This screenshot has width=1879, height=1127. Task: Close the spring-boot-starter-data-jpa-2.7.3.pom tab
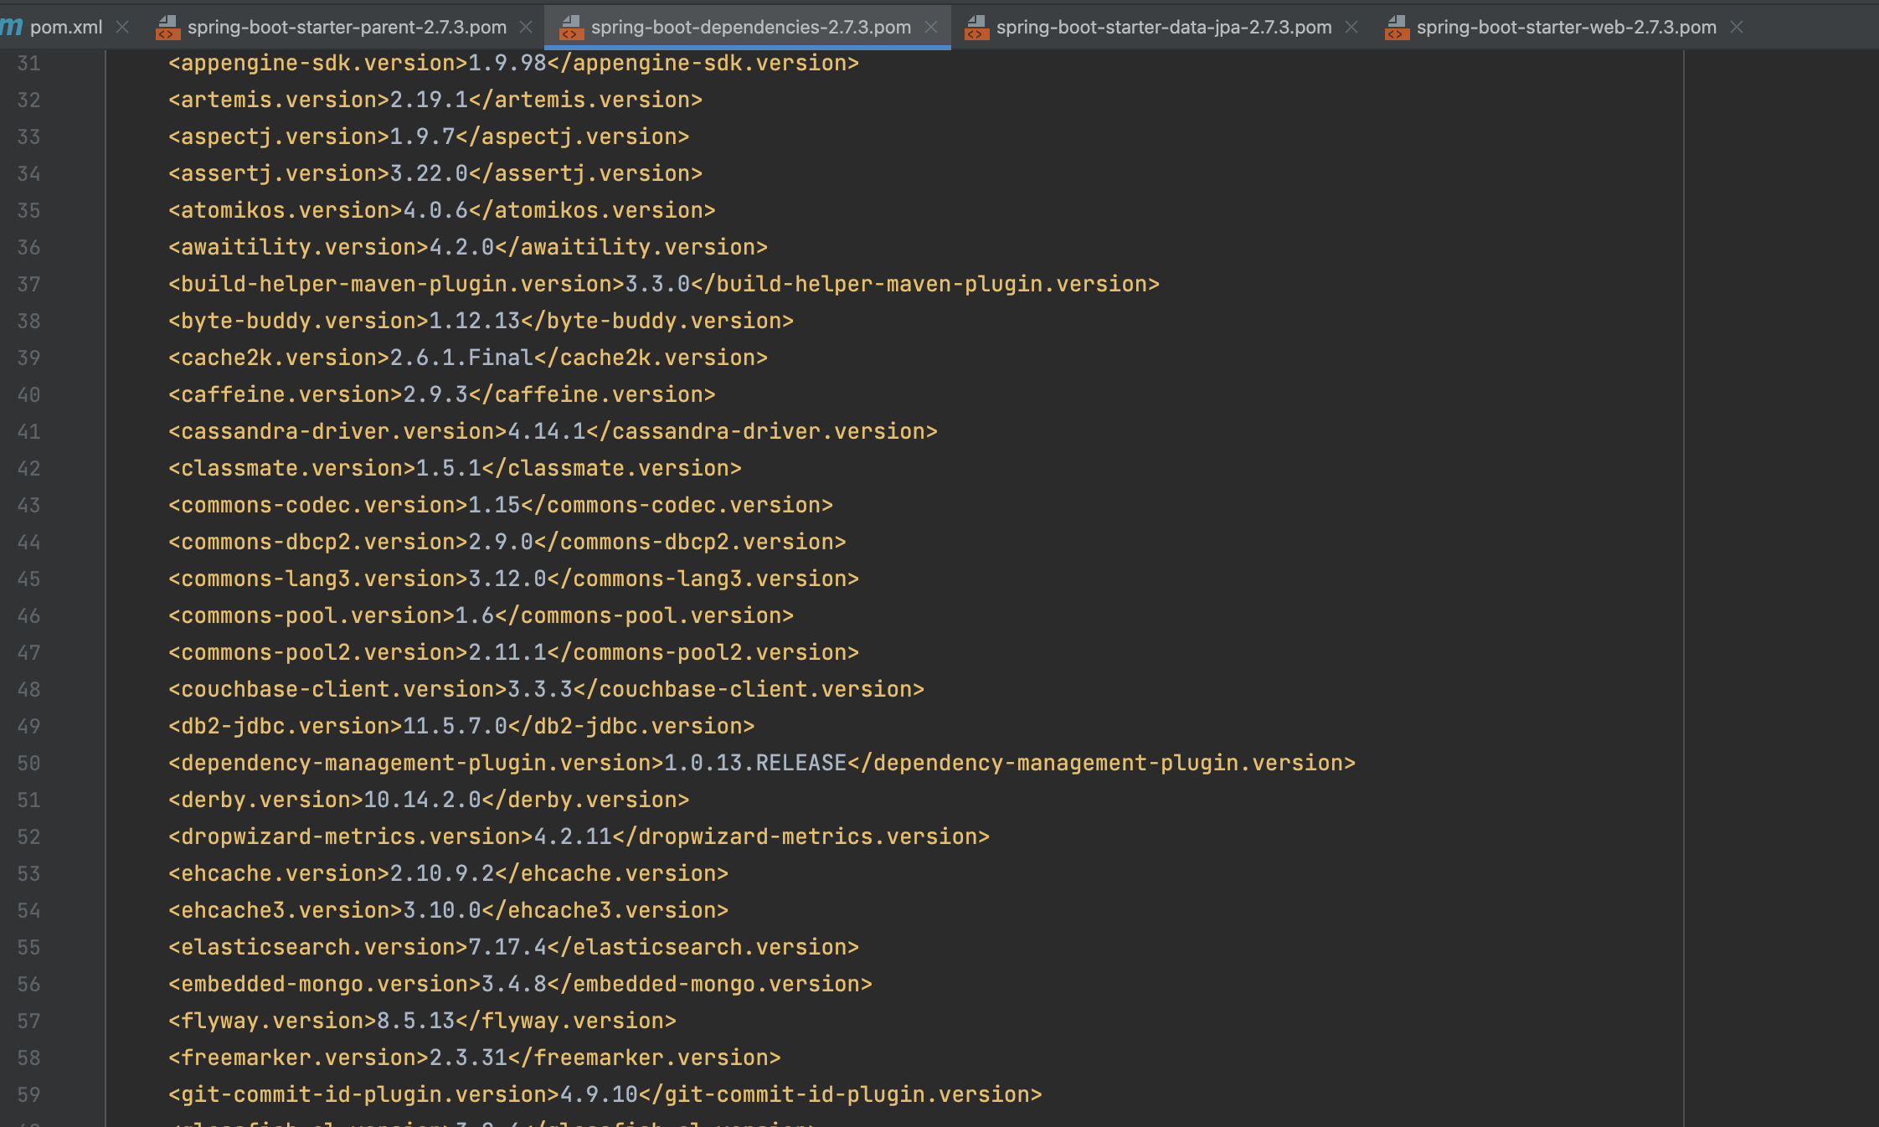tap(1351, 27)
